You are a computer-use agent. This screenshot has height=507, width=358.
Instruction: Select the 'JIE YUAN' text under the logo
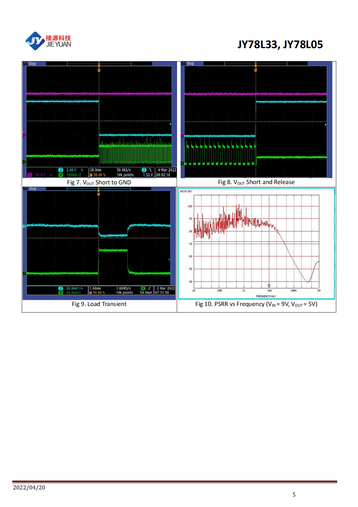(x=58, y=45)
